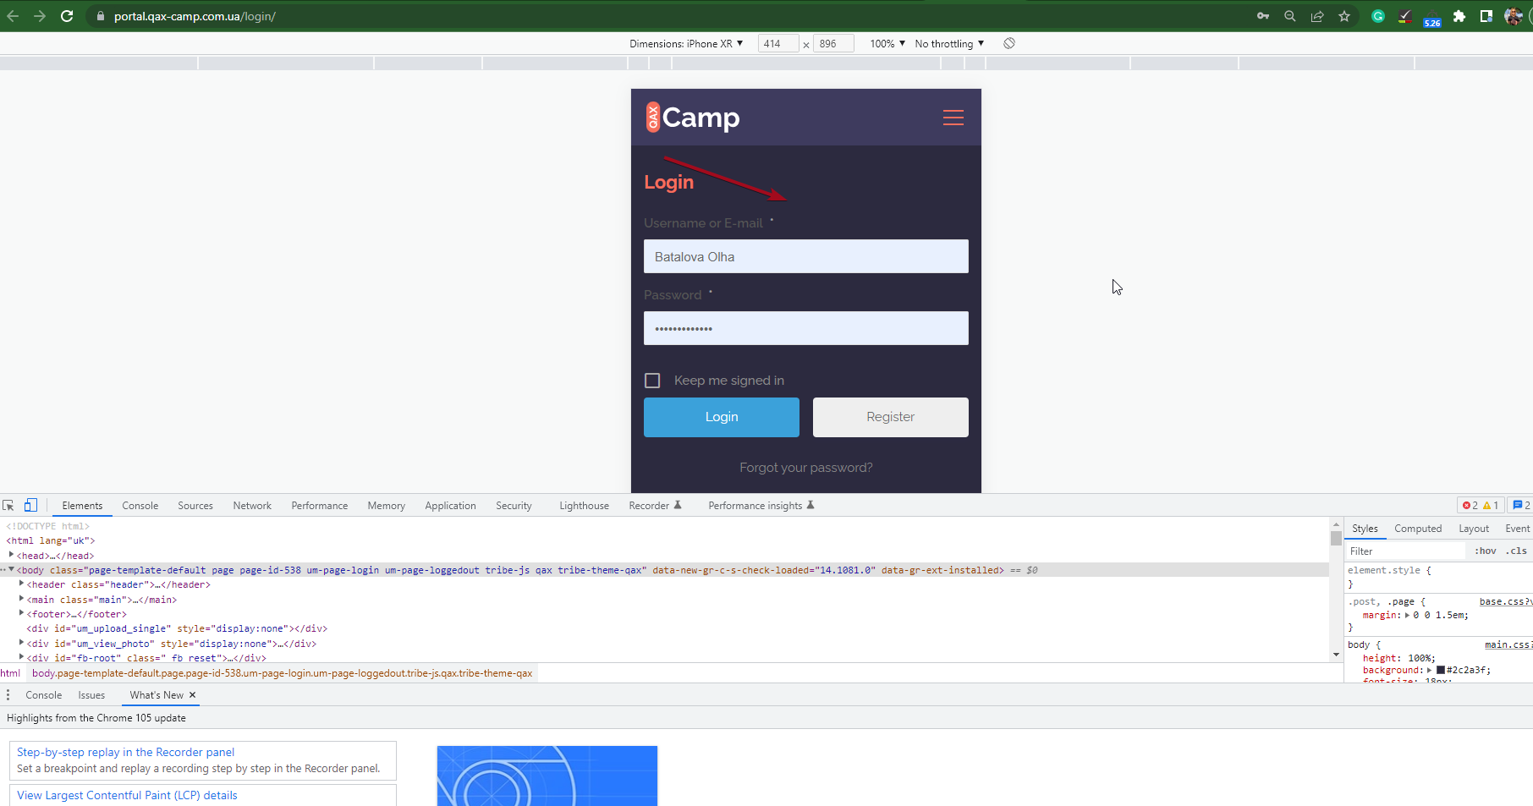Toggle the device emulation mode icon
Image resolution: width=1533 pixels, height=806 pixels.
[30, 505]
